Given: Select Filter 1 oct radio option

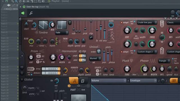Looking at the screenshot, I should coord(134,21).
